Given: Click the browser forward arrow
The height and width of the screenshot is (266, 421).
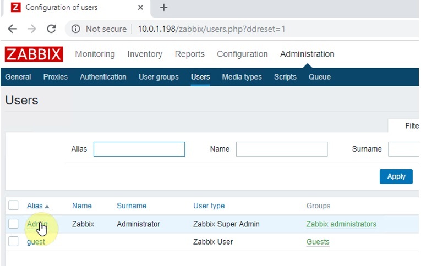Looking at the screenshot, I should tap(32, 29).
